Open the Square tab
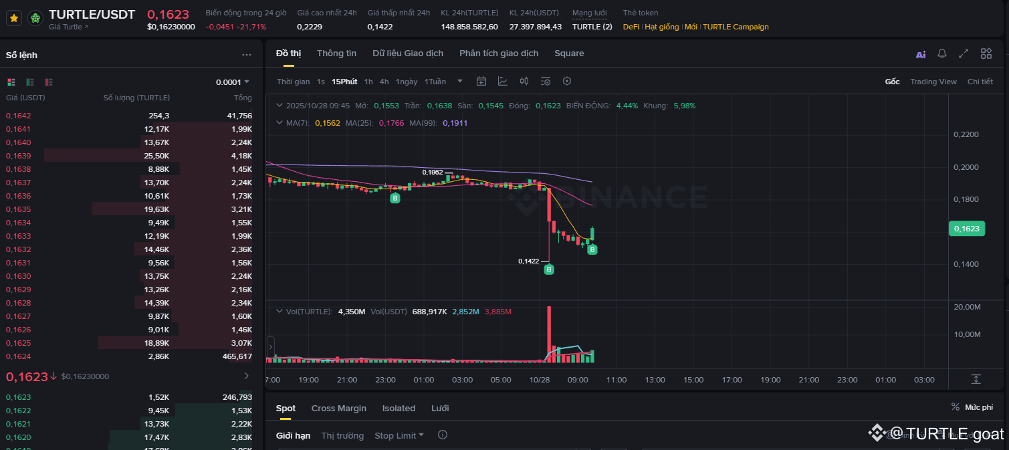The width and height of the screenshot is (1009, 450). click(x=569, y=53)
